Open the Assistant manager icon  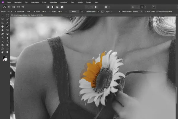tap(154, 7)
